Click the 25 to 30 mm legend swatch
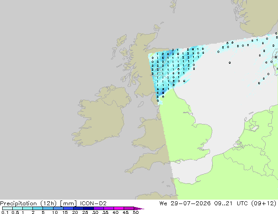This screenshot has width=278, height=214. (89, 208)
